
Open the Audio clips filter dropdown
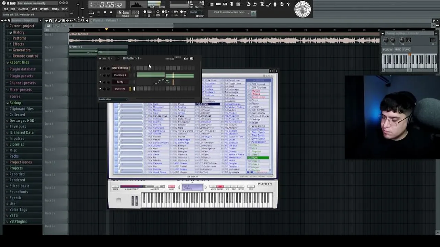pyautogui.click(x=113, y=99)
